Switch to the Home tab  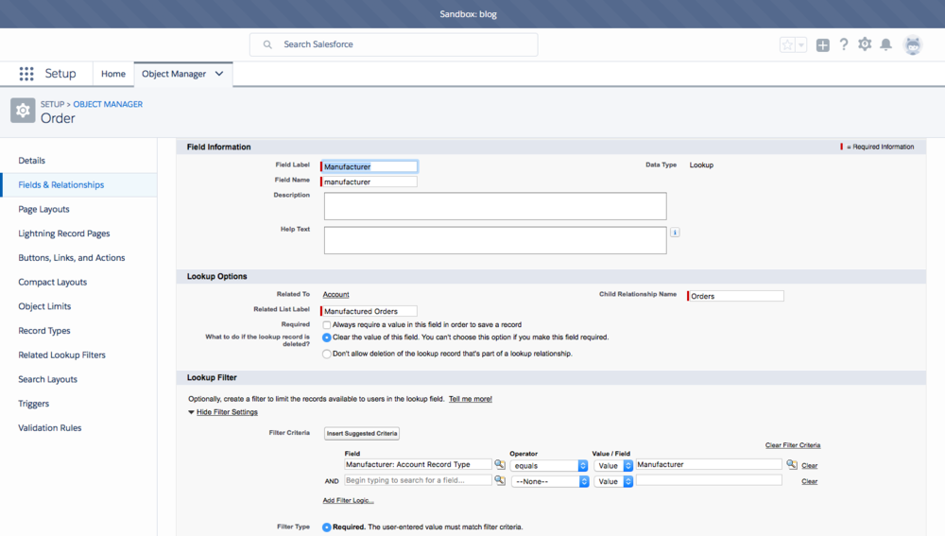113,74
